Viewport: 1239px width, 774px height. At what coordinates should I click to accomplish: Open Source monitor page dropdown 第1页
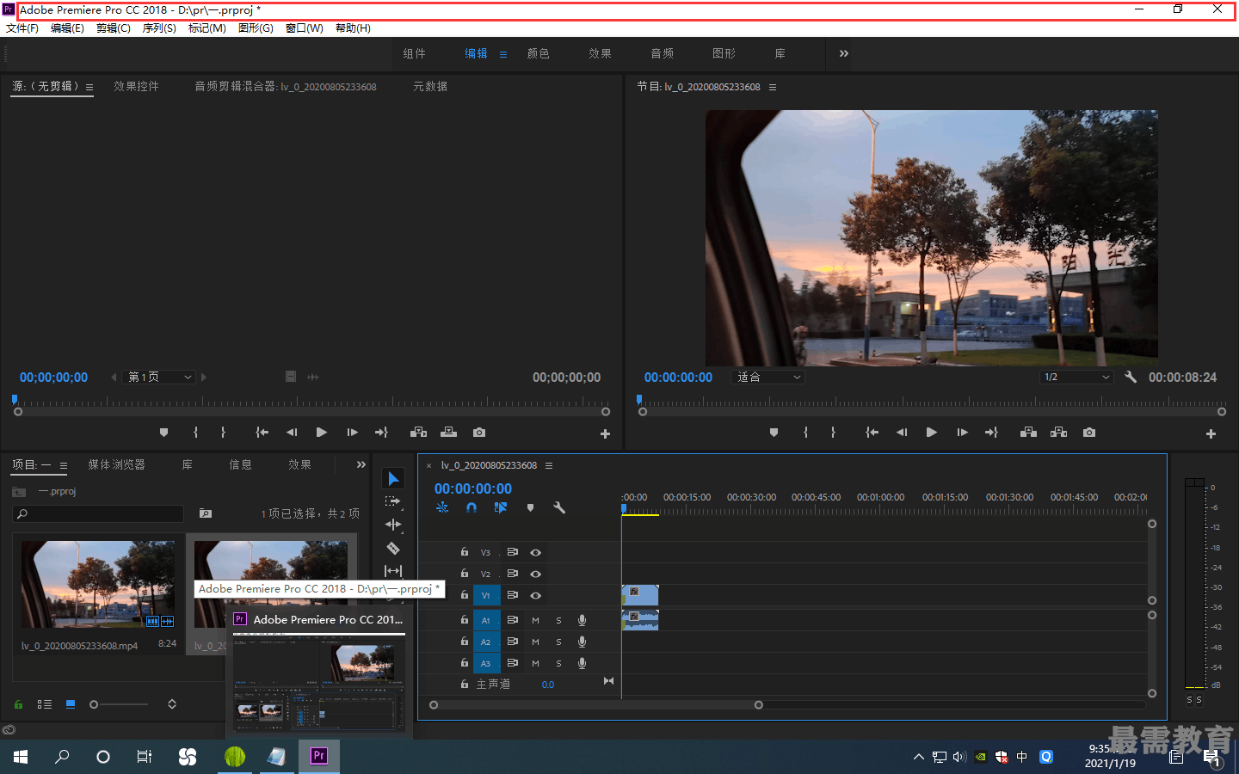160,377
